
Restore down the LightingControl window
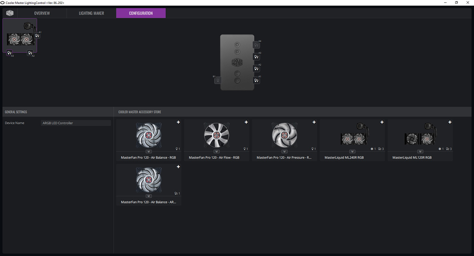click(456, 3)
